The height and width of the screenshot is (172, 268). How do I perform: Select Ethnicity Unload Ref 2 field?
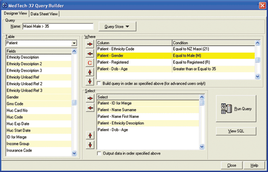(39, 84)
